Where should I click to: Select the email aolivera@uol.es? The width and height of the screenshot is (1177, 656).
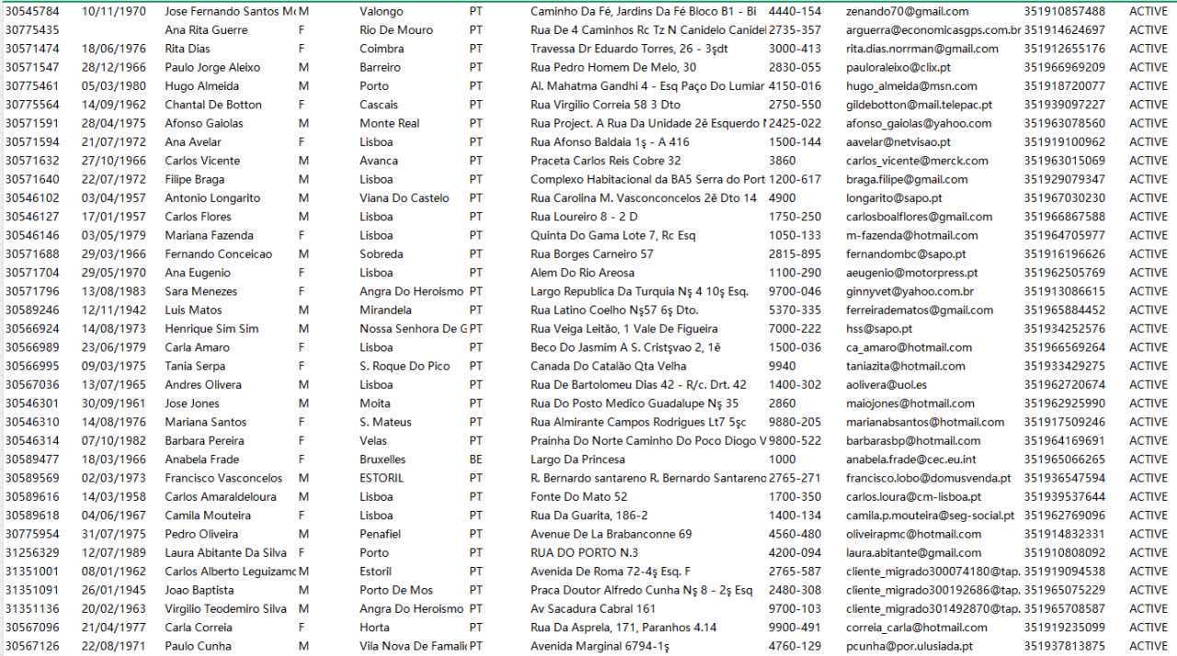point(886,385)
